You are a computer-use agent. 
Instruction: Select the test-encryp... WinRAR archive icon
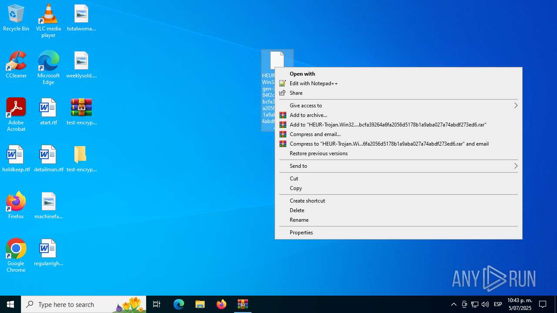point(81,112)
